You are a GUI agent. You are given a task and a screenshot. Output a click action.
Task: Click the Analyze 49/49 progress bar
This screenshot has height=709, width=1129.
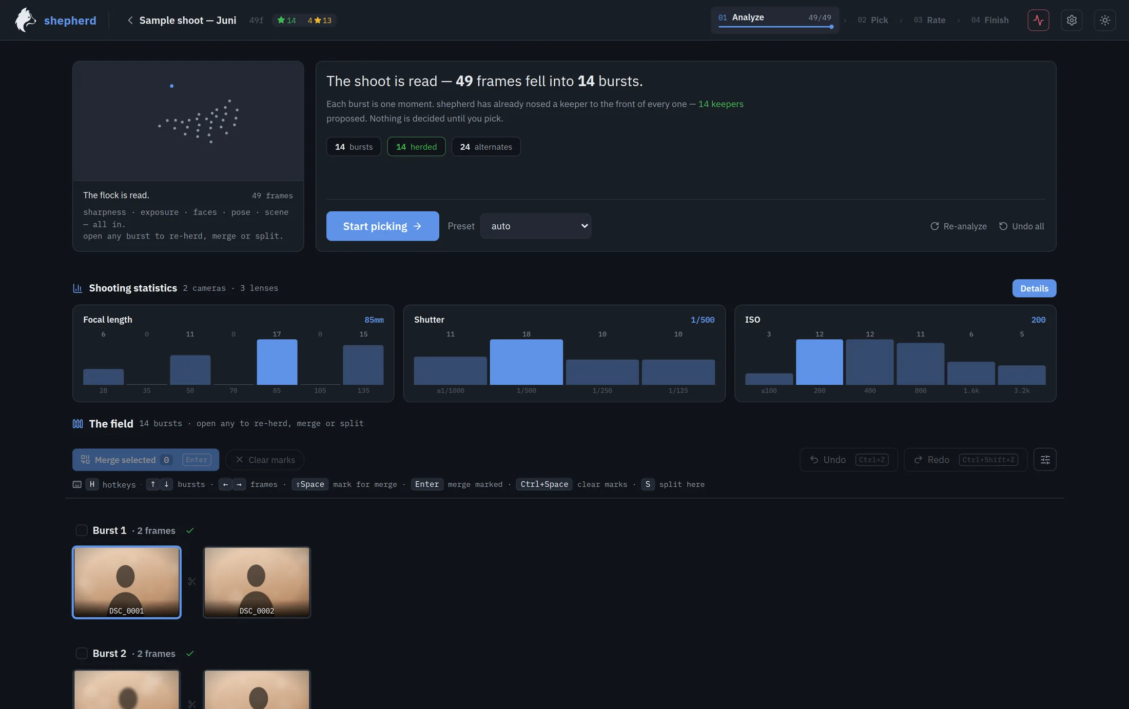(x=775, y=27)
